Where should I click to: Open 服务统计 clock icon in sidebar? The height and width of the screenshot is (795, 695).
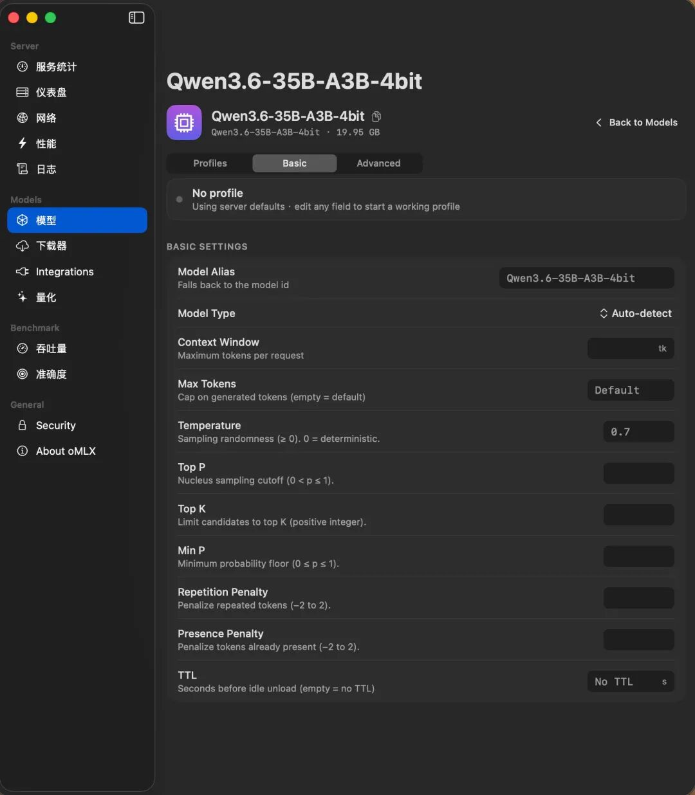click(x=23, y=67)
